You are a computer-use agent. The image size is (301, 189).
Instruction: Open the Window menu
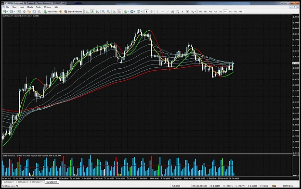pyautogui.click(x=47, y=7)
